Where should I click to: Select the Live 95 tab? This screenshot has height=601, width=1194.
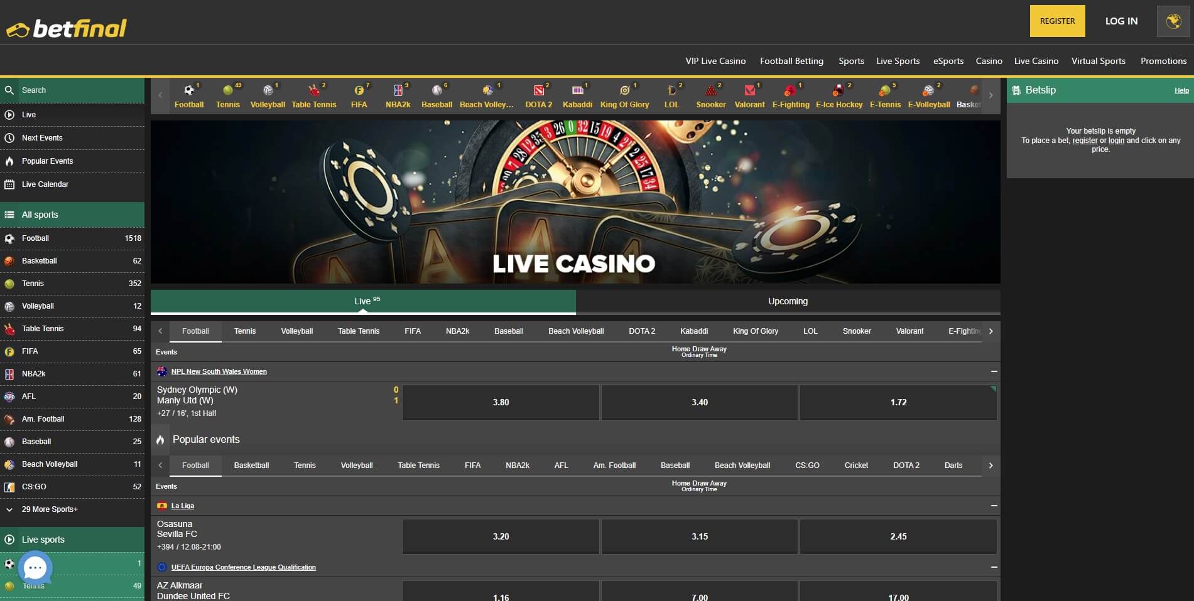coord(363,302)
